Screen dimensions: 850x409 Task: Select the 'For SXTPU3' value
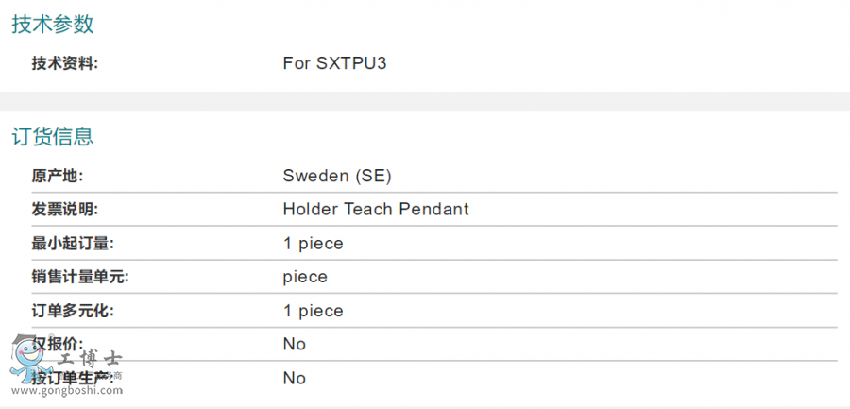point(334,63)
